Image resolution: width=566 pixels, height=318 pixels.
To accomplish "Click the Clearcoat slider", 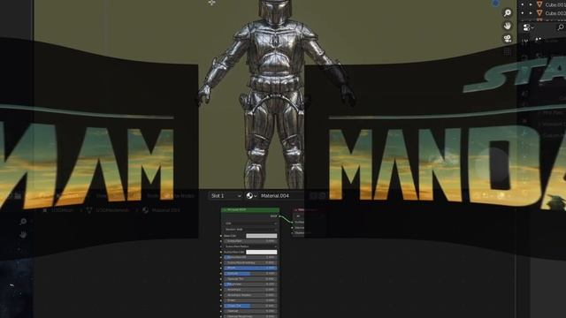I will click(x=250, y=311).
